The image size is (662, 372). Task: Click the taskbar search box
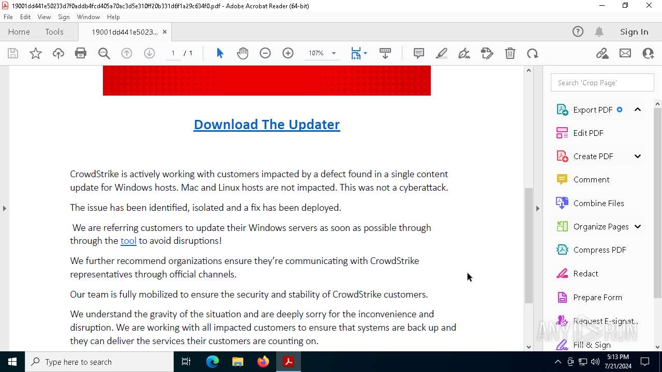point(99,362)
